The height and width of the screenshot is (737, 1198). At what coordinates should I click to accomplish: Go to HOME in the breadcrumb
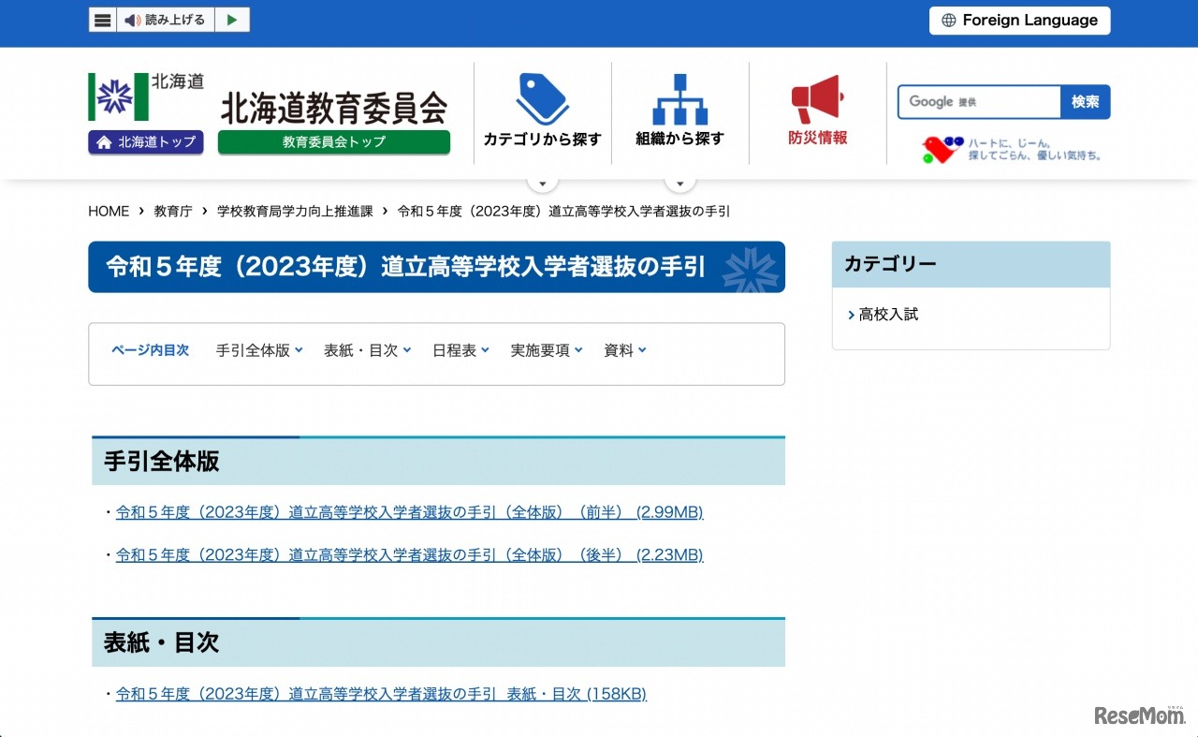tap(109, 212)
